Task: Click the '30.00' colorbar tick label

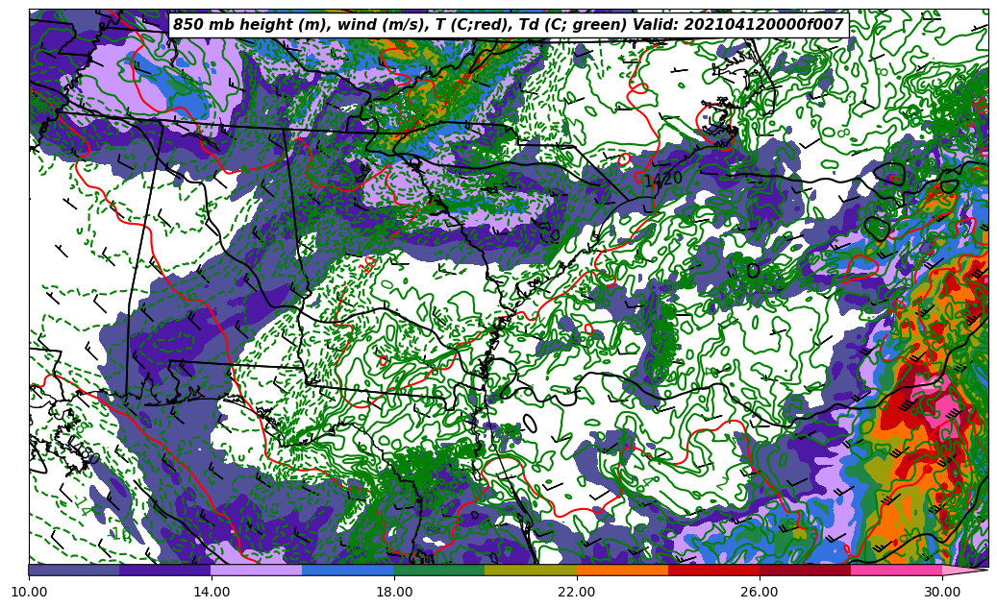Action: (x=942, y=592)
